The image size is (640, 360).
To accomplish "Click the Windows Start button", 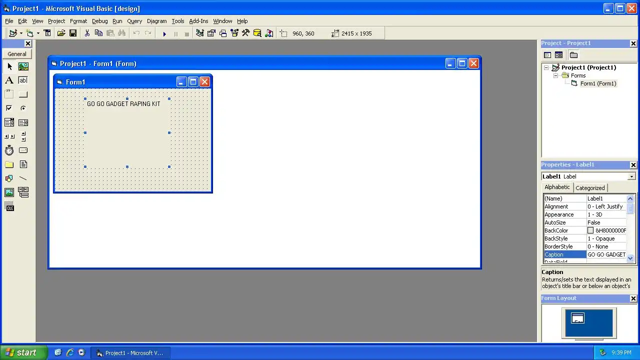I will click(x=23, y=352).
